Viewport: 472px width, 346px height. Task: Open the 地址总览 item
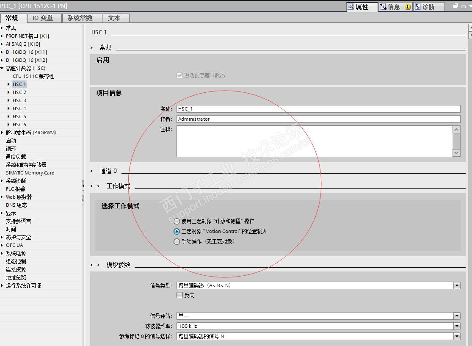click(x=16, y=277)
